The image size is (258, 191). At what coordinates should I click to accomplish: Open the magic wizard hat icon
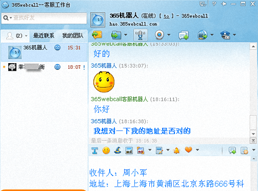[117, 150]
